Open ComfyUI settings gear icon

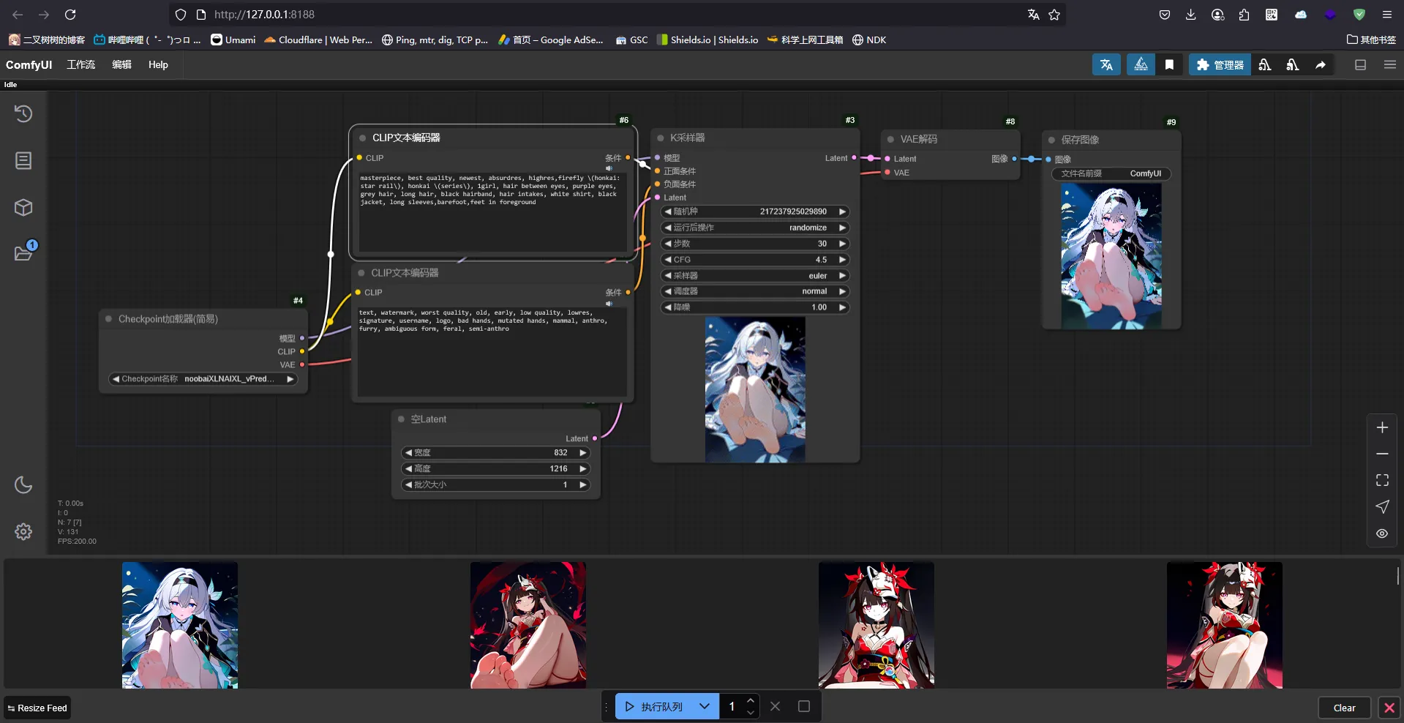pyautogui.click(x=23, y=531)
